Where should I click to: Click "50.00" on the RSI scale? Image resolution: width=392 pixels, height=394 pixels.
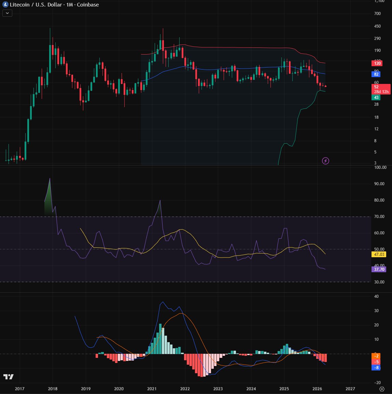click(379, 249)
